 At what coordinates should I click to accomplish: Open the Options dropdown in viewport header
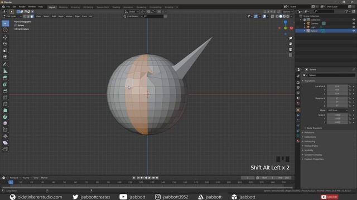coord(288,12)
